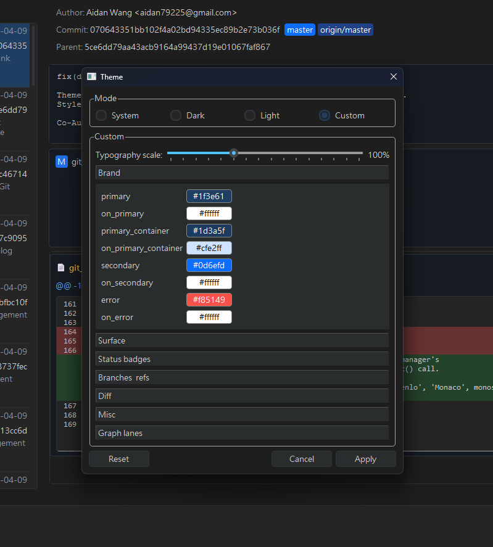Collapse the Brand section
The width and height of the screenshot is (493, 547).
(242, 173)
